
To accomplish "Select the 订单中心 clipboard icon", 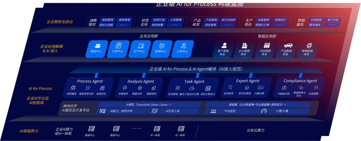I will click(118, 45).
